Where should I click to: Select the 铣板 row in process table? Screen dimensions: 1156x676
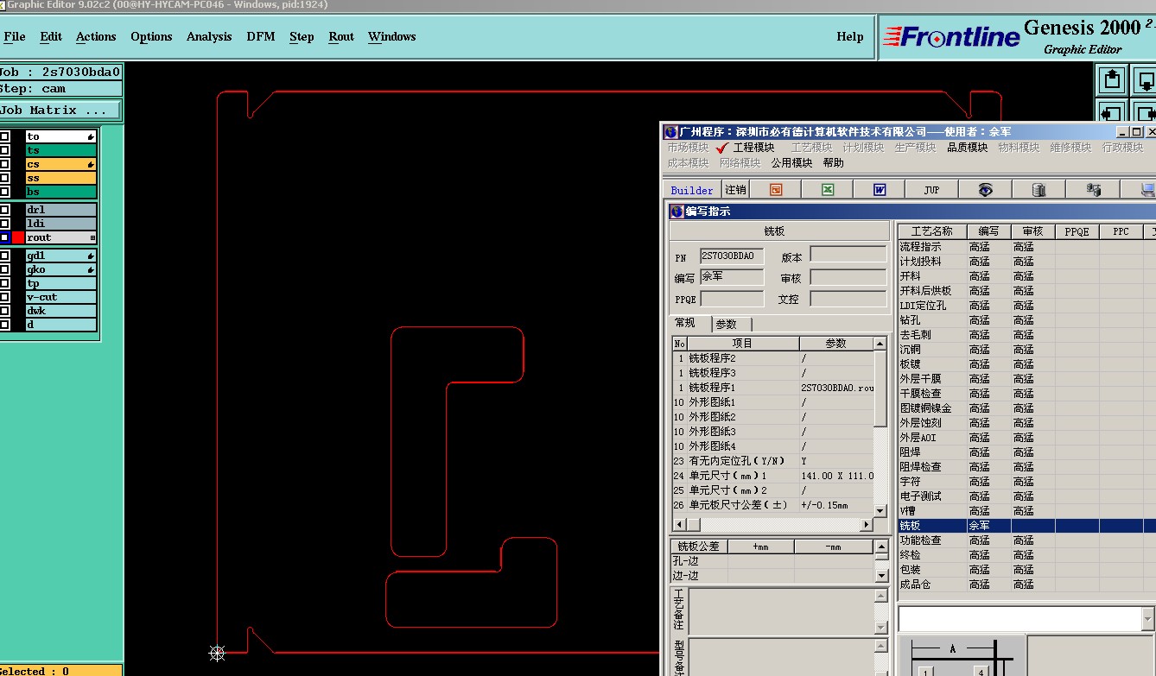click(1026, 526)
